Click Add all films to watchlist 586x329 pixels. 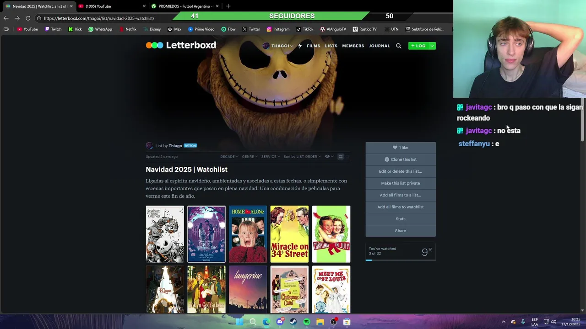pos(401,207)
